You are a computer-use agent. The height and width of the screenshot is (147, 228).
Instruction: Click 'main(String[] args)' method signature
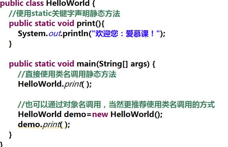pyautogui.click(x=113, y=64)
